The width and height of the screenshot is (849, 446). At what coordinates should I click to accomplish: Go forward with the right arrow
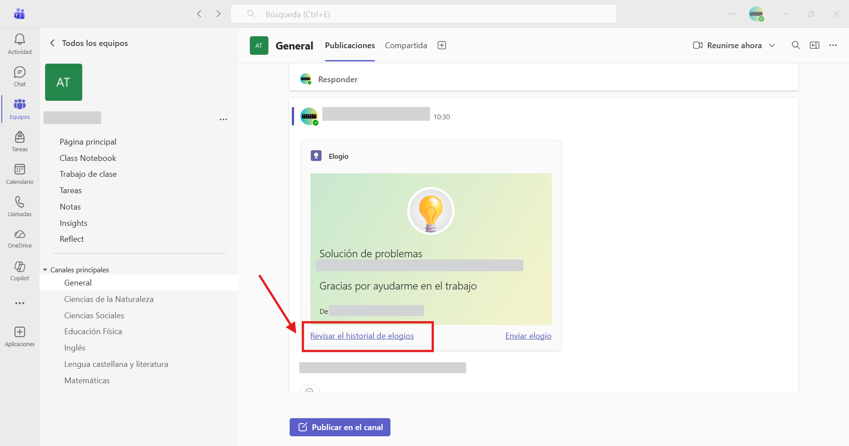(x=218, y=14)
